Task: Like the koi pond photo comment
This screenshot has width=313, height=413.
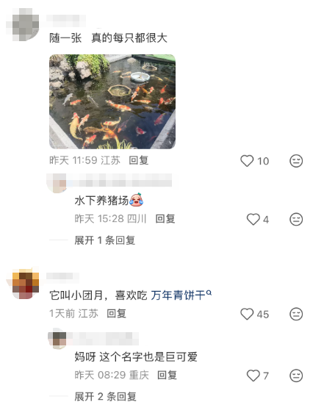Action: click(247, 161)
